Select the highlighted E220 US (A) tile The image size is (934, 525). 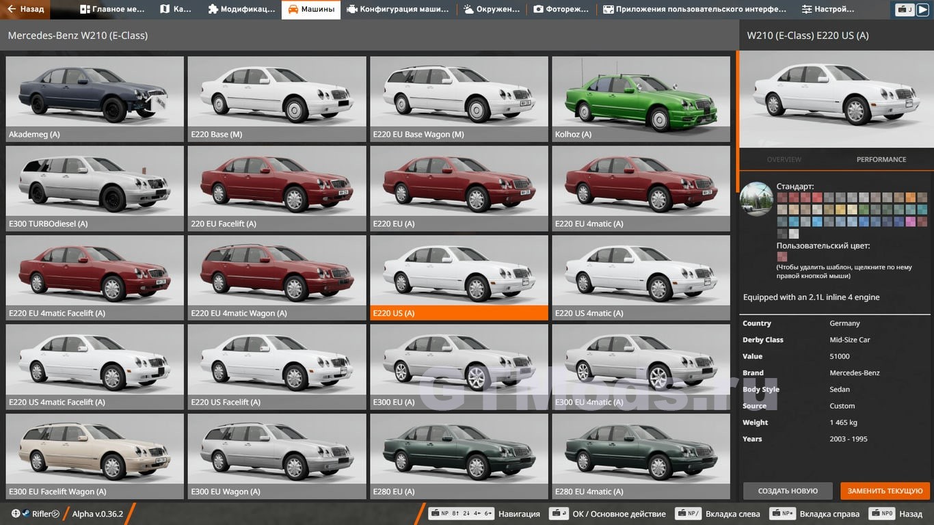coord(459,278)
